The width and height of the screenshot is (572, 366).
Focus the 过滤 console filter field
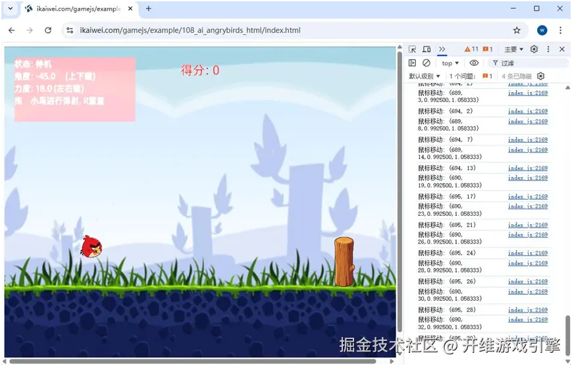tap(529, 63)
